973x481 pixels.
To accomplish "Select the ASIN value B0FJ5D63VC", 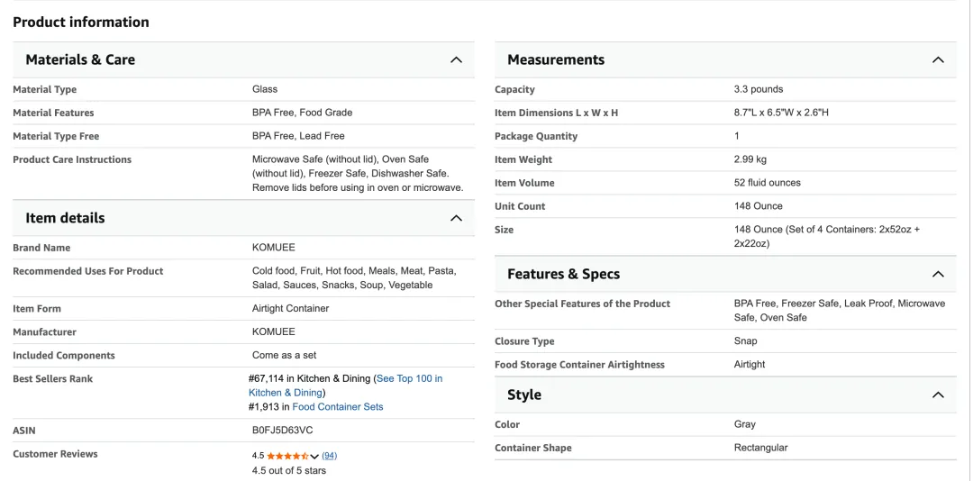I will coord(282,430).
